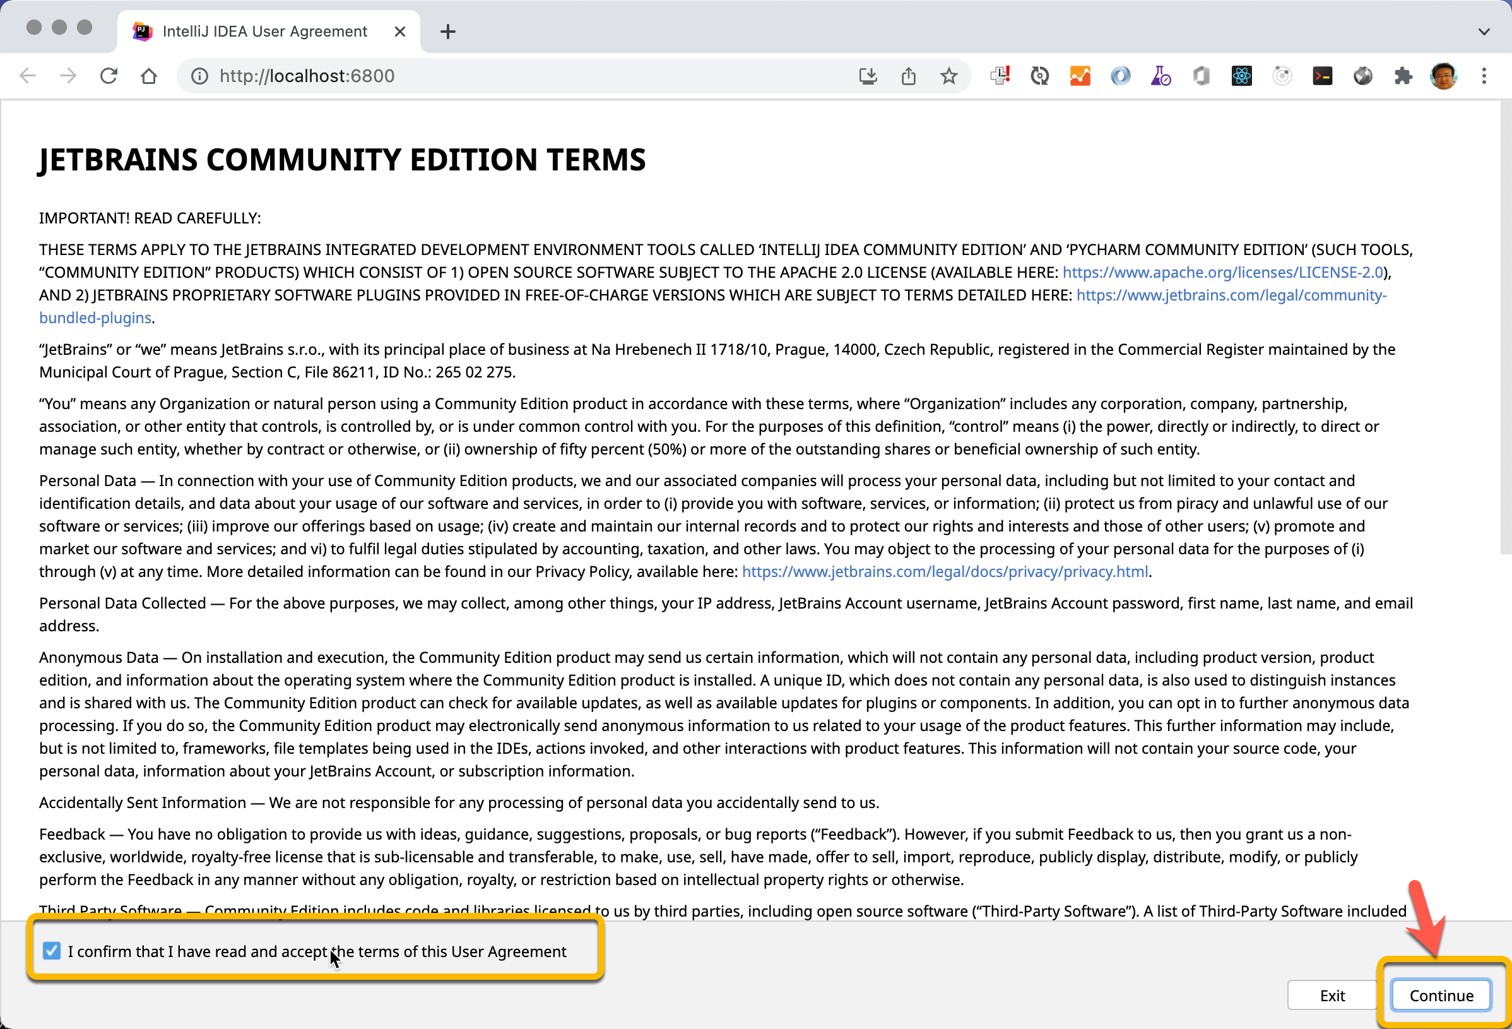Open the browser home page
This screenshot has width=1512, height=1029.
point(149,76)
